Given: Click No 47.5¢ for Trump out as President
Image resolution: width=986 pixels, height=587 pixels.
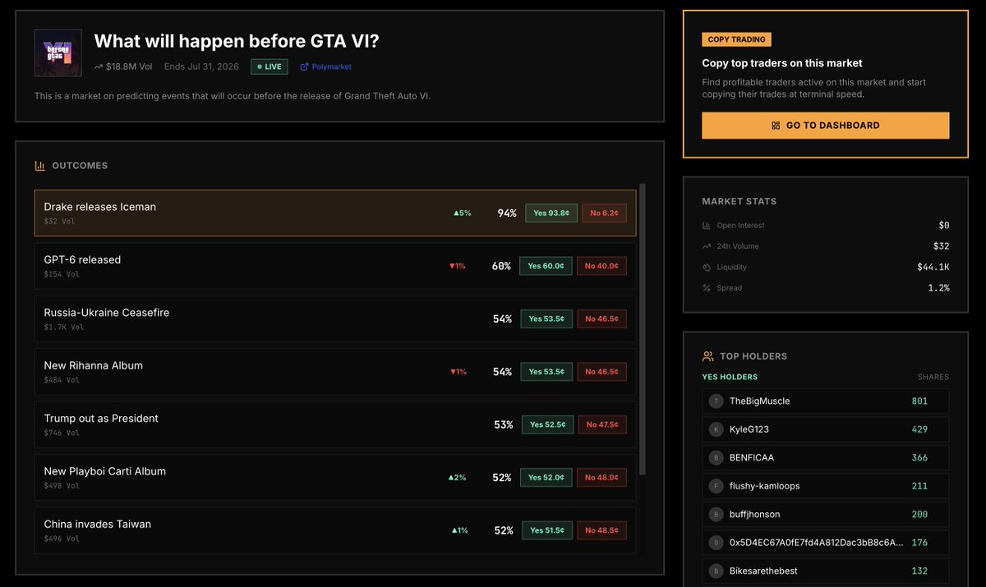Looking at the screenshot, I should 601,424.
